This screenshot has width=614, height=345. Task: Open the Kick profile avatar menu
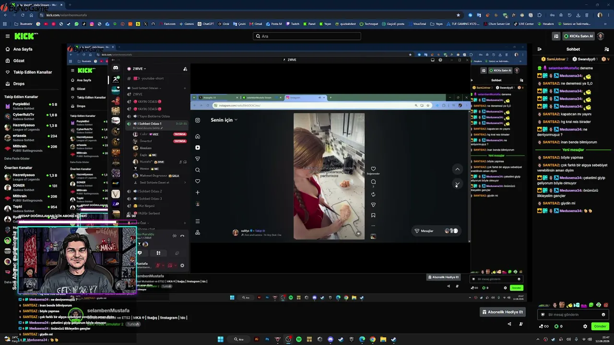[x=601, y=36]
